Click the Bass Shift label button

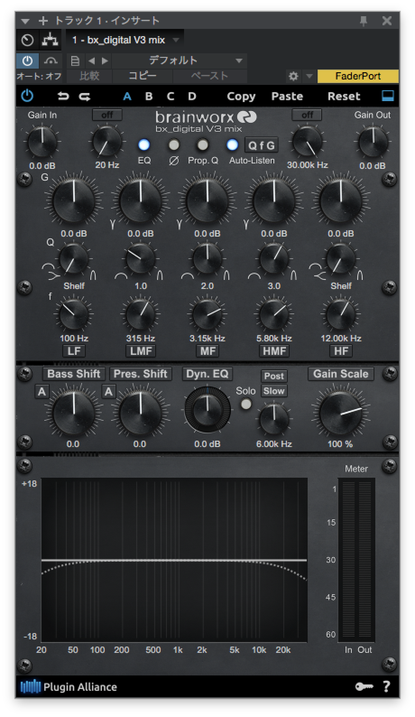(x=74, y=374)
